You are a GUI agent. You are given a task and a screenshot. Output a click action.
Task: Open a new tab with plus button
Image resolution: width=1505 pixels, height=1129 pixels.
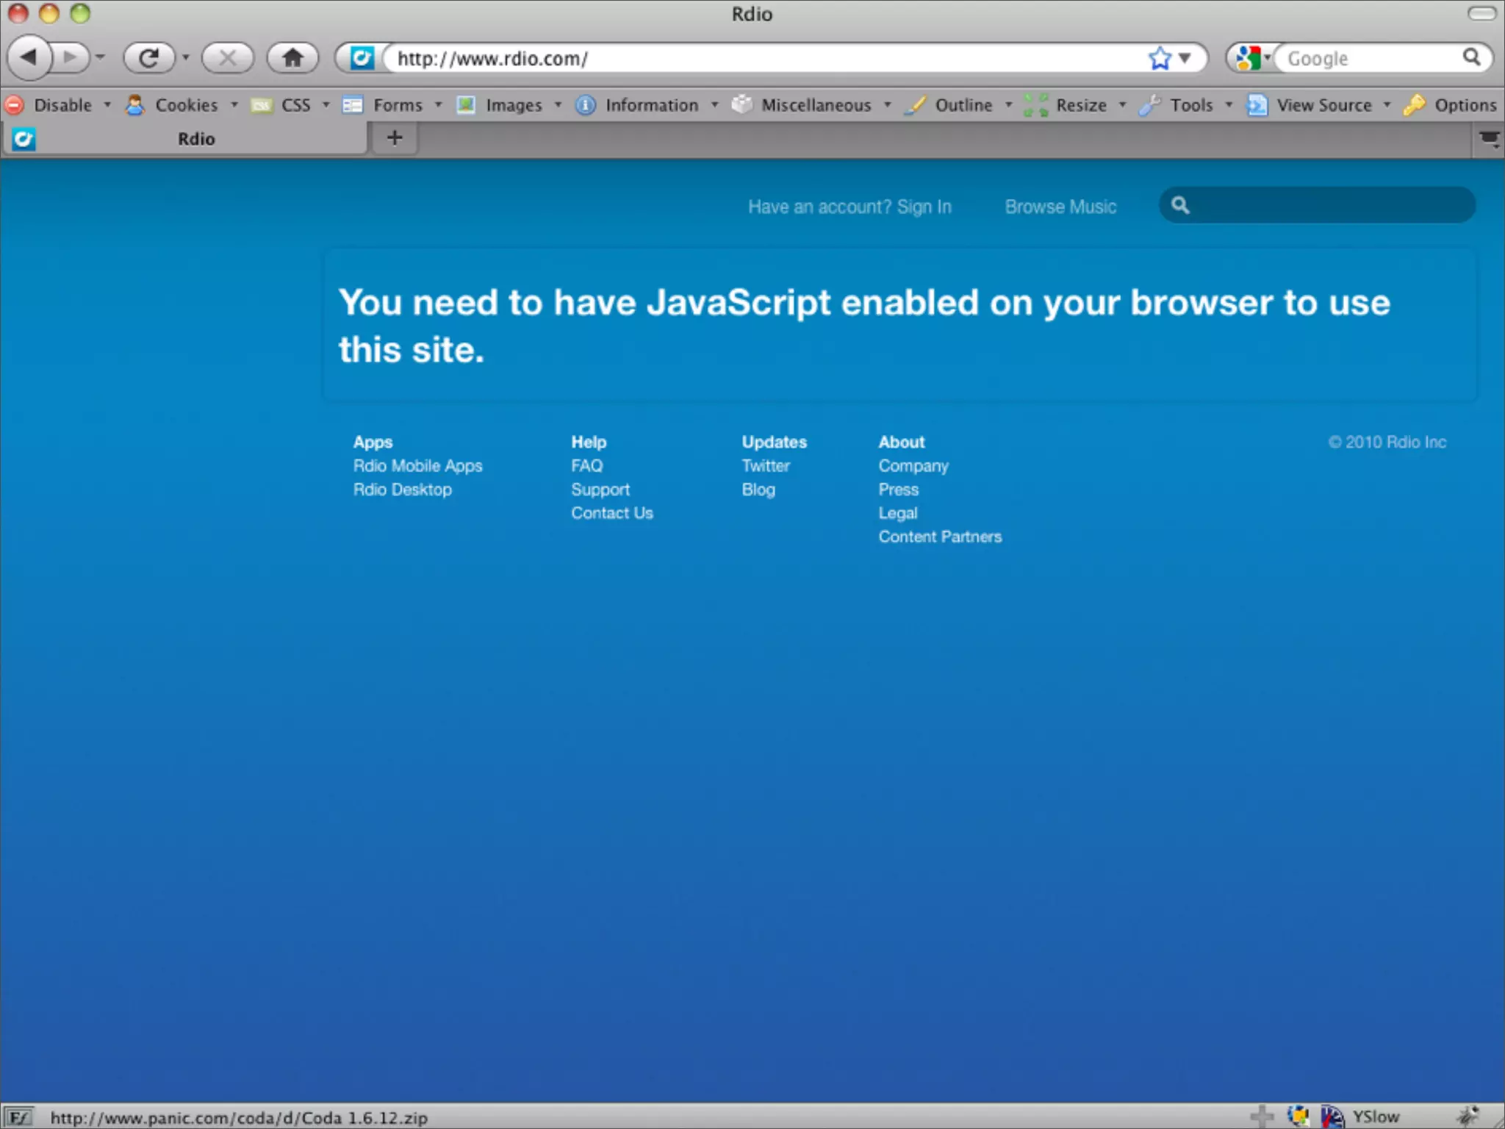[395, 137]
